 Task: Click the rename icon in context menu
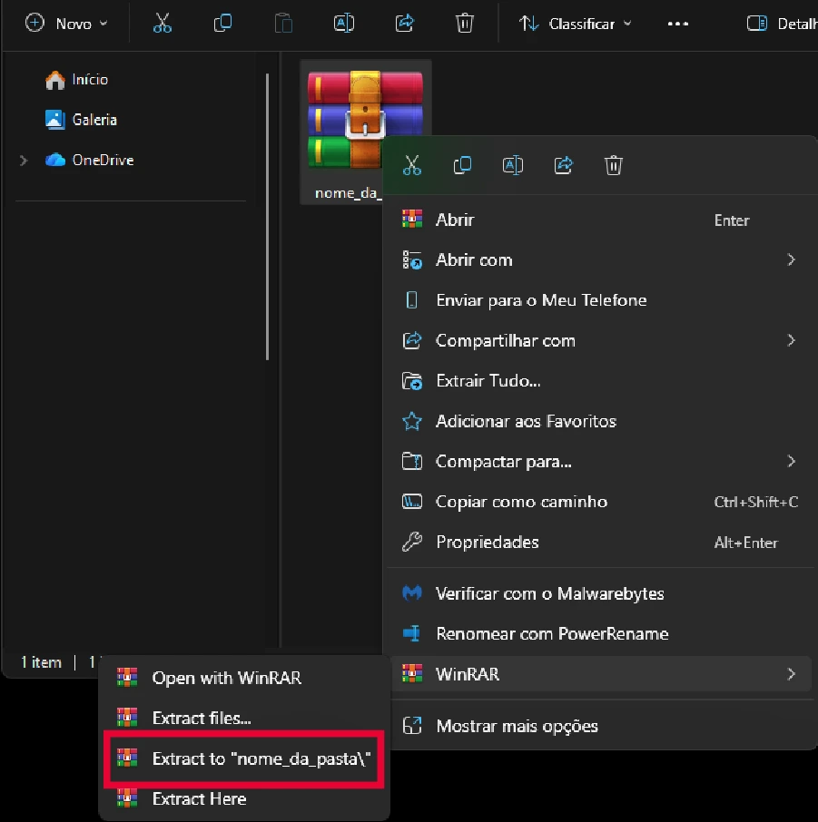[x=513, y=165]
